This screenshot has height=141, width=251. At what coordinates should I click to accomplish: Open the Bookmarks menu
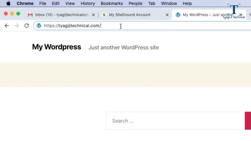point(112,4)
